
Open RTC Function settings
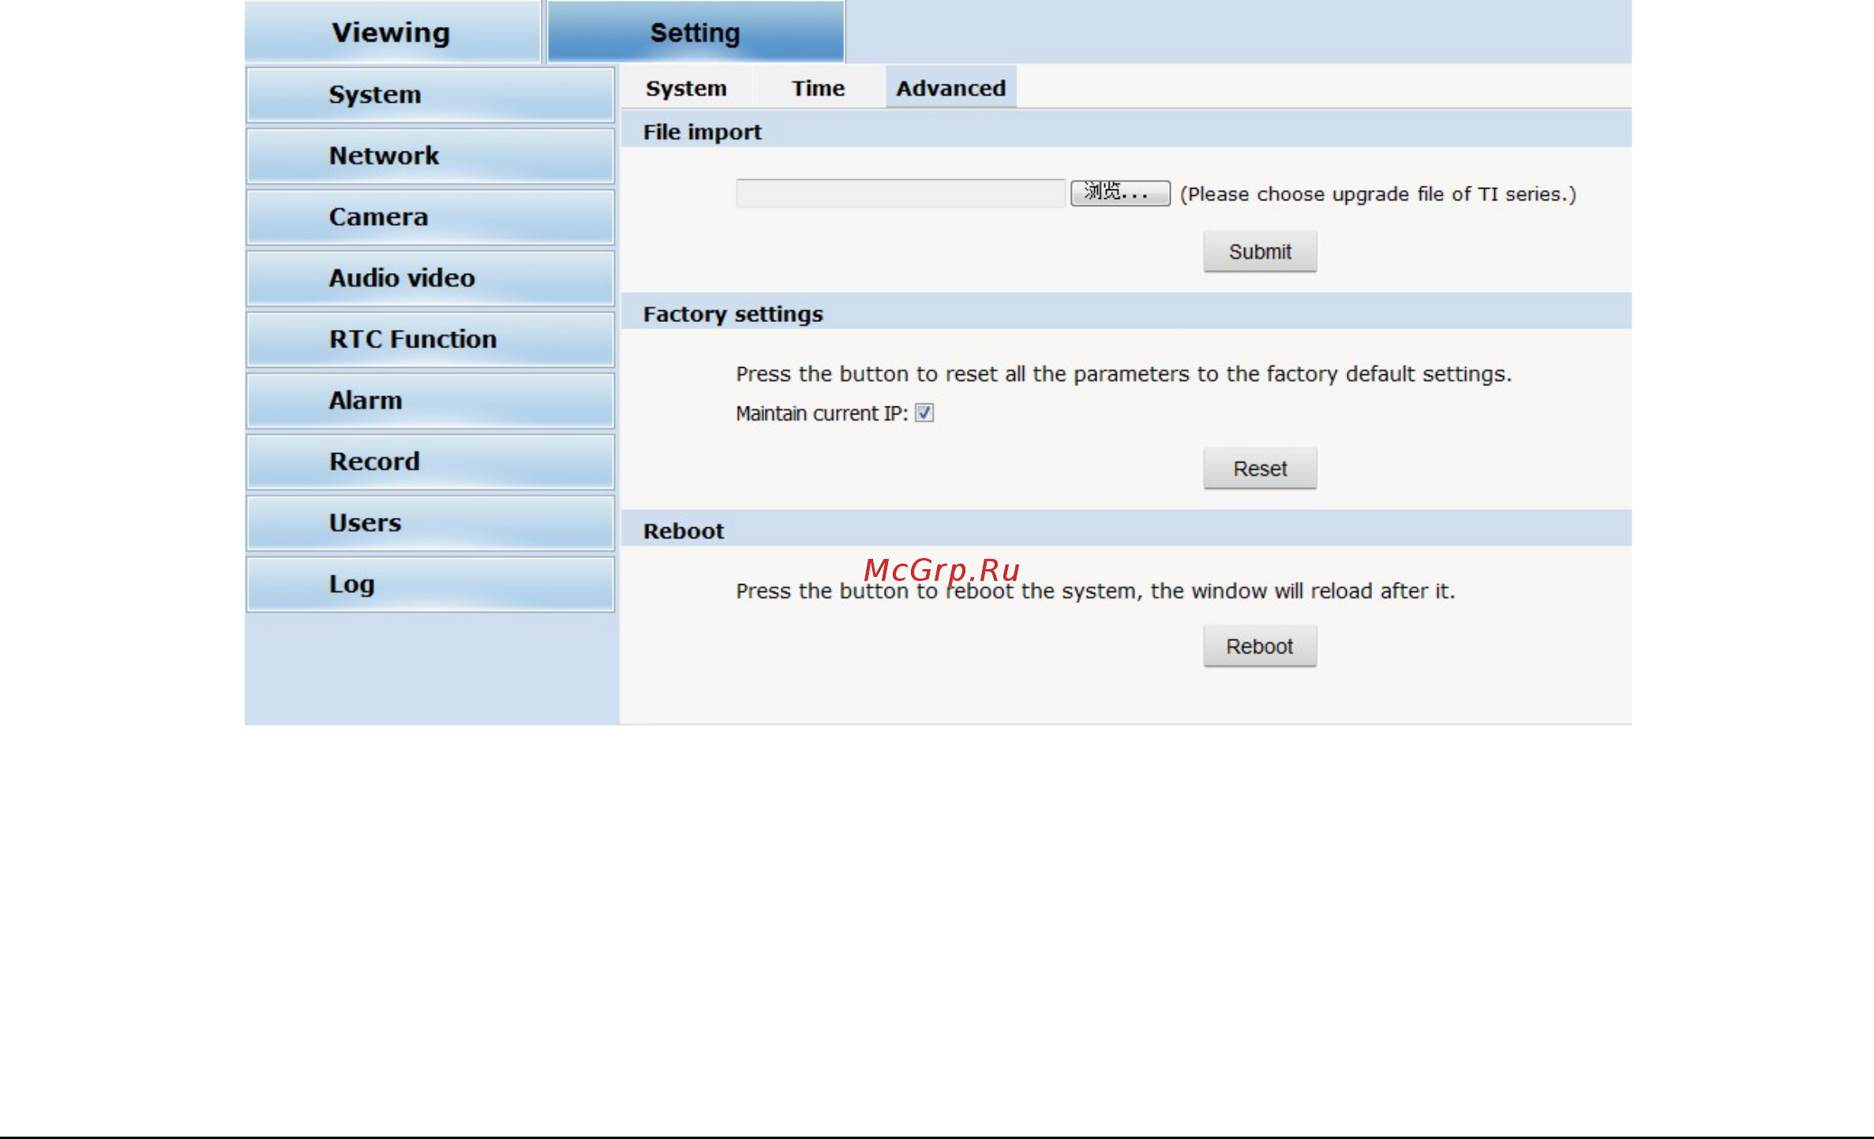coord(430,339)
